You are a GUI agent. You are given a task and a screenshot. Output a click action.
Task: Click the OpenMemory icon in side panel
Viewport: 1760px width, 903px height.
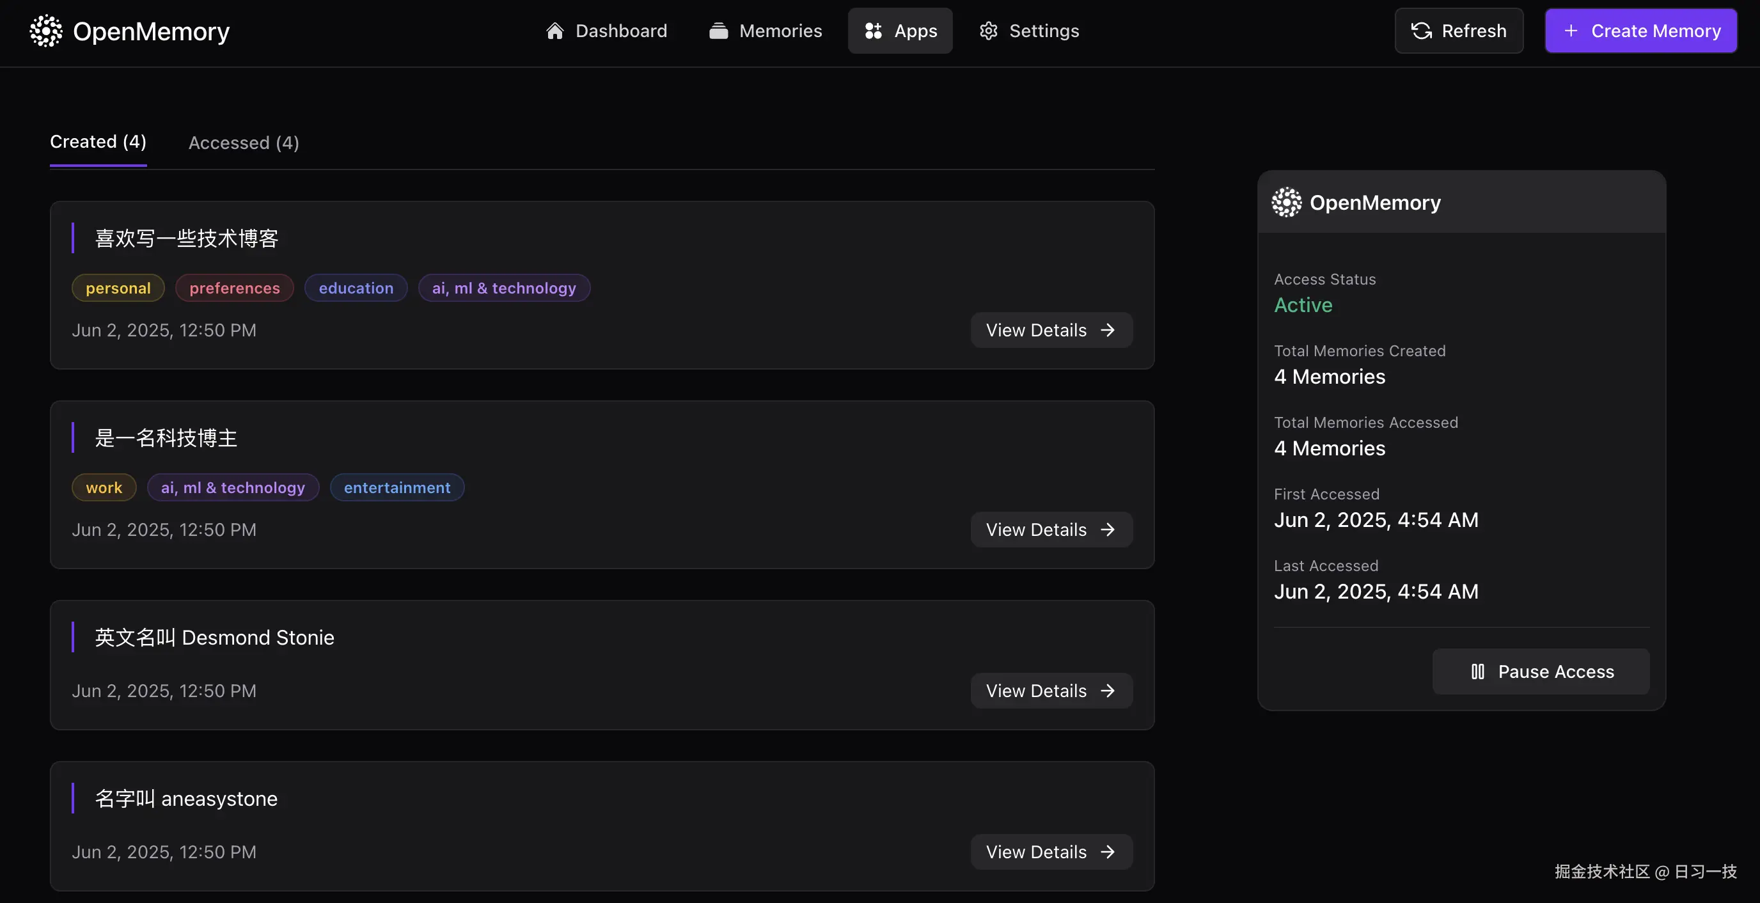pos(1286,202)
